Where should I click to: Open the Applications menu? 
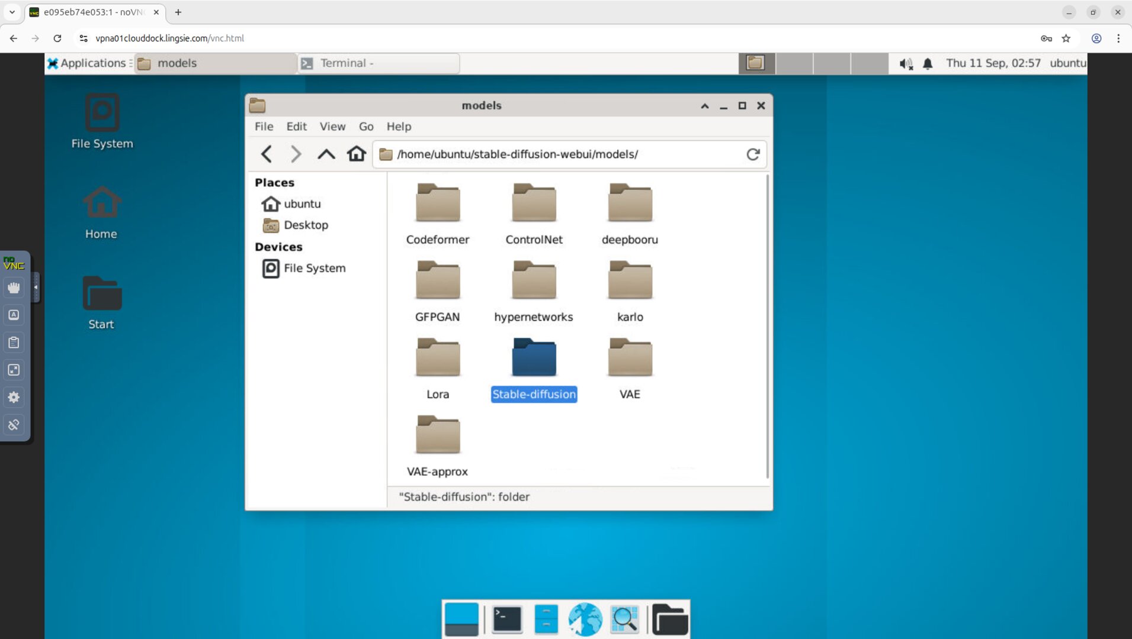tap(88, 63)
